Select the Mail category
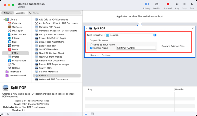Screen dimensions: 197x116 [14, 42]
